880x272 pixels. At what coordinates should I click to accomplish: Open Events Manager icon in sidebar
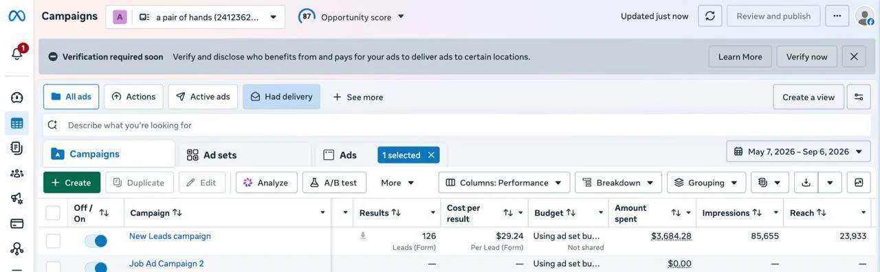[x=17, y=249]
